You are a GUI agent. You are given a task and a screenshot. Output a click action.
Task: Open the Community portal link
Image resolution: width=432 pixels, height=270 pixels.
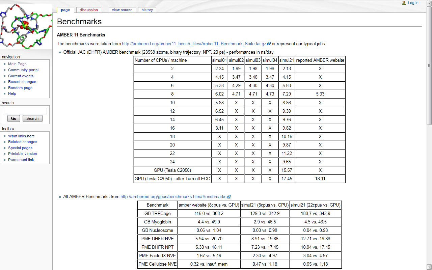(23, 70)
